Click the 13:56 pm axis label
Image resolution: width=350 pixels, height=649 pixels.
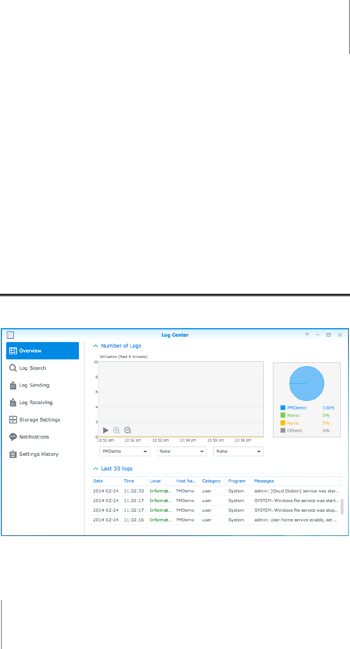[243, 440]
